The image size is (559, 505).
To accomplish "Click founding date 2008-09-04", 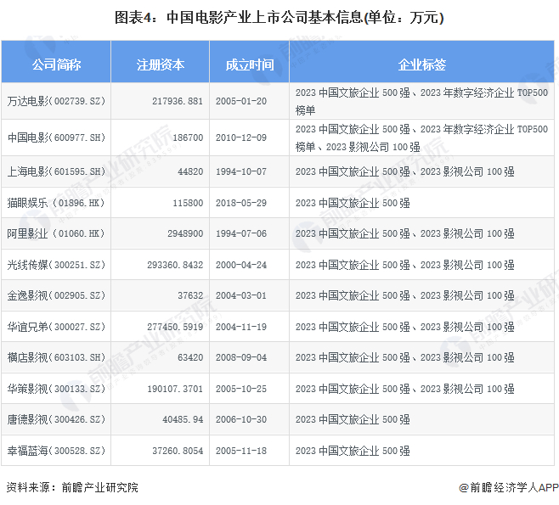I will pos(241,357).
